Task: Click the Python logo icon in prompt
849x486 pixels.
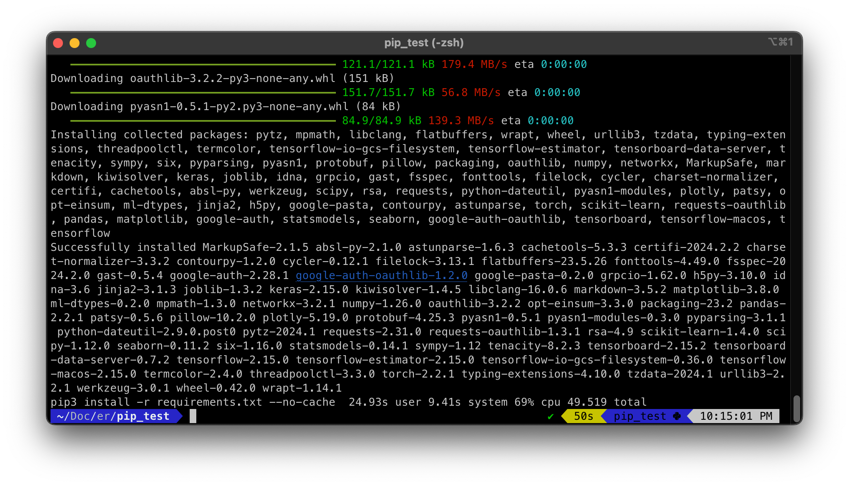Action: tap(677, 416)
